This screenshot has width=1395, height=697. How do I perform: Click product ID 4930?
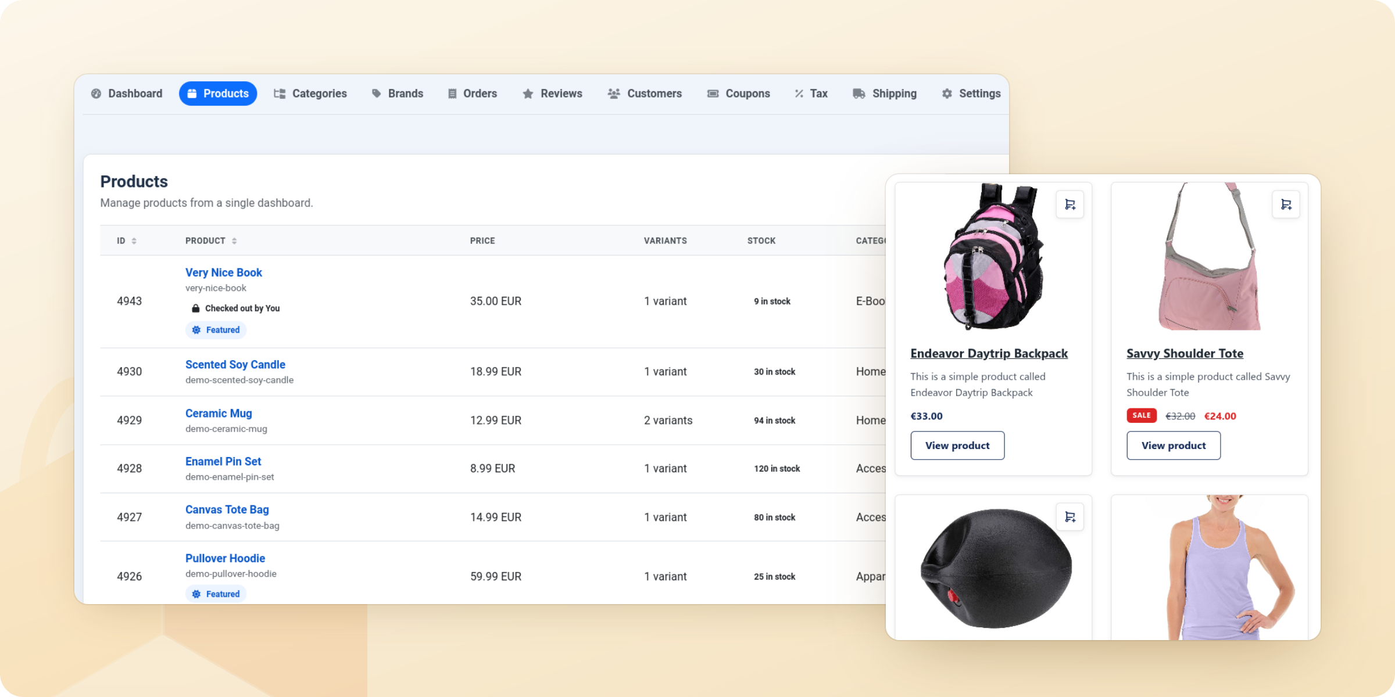130,372
